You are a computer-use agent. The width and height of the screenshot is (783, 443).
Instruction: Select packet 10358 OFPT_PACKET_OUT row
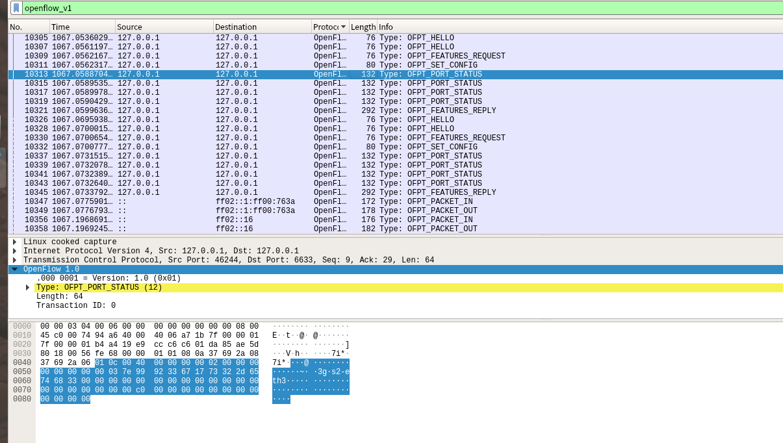point(396,229)
